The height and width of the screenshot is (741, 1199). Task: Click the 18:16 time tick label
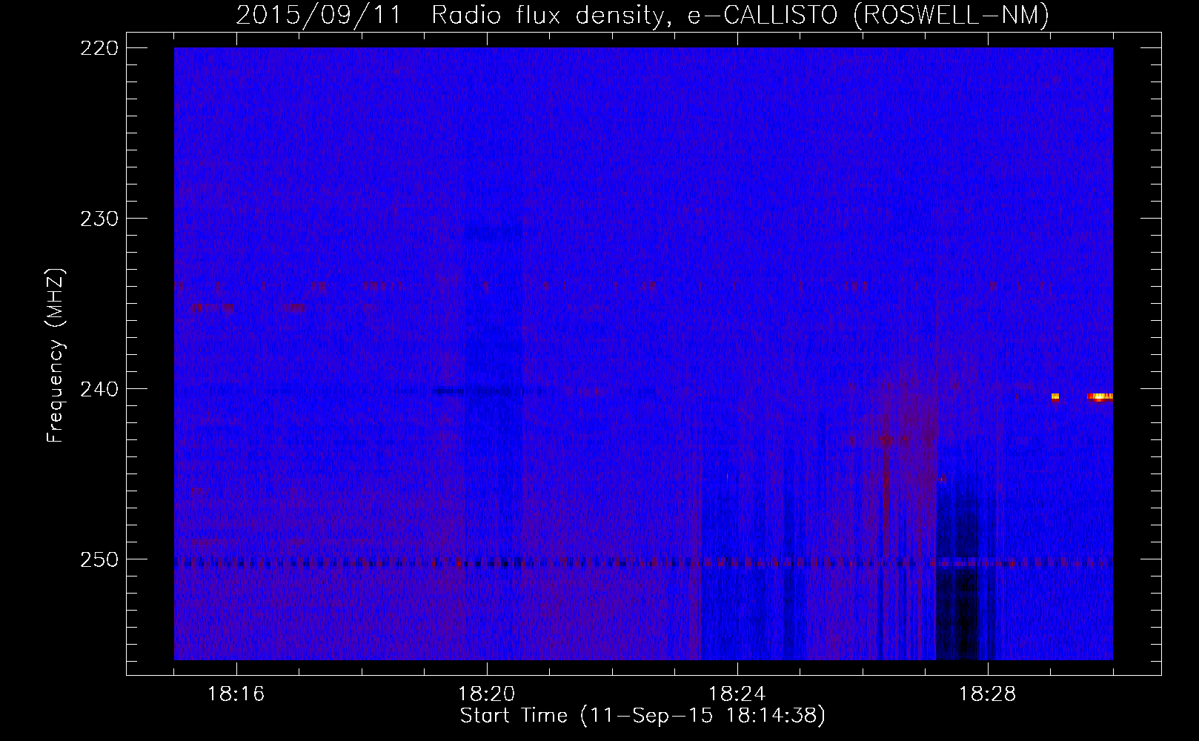(236, 694)
